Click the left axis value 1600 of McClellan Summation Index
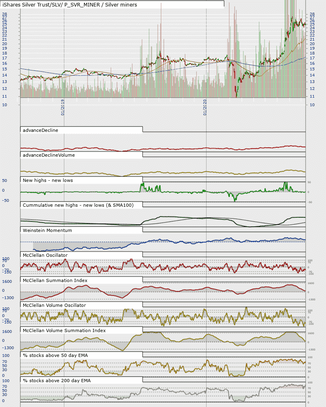 point(7,282)
